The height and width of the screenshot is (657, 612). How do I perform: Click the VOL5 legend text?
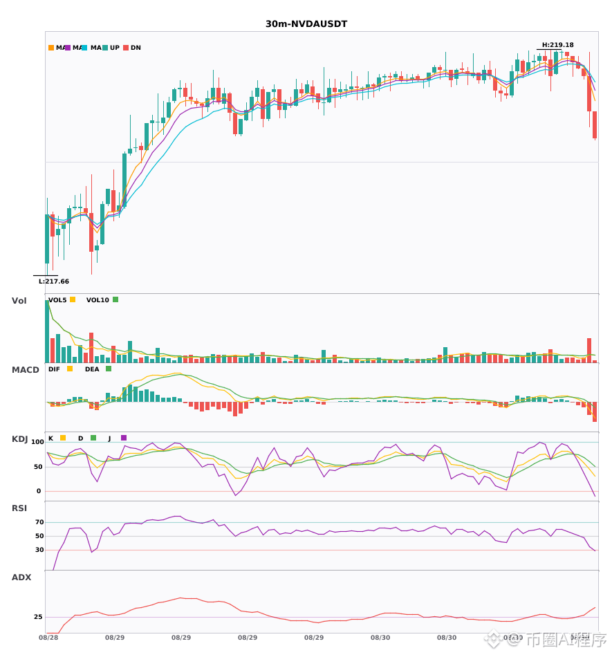tap(57, 300)
